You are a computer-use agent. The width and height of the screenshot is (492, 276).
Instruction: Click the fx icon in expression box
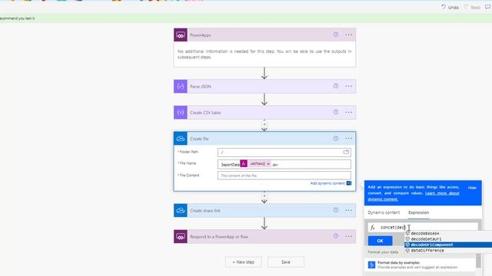click(372, 228)
